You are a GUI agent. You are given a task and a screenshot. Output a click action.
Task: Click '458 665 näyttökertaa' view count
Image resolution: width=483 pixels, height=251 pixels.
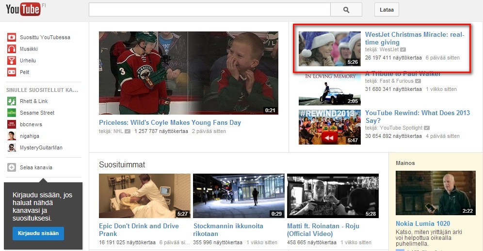coord(312,242)
